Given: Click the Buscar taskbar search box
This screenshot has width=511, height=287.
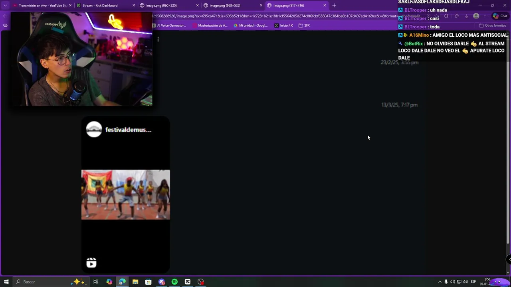Looking at the screenshot, I should click(x=51, y=282).
